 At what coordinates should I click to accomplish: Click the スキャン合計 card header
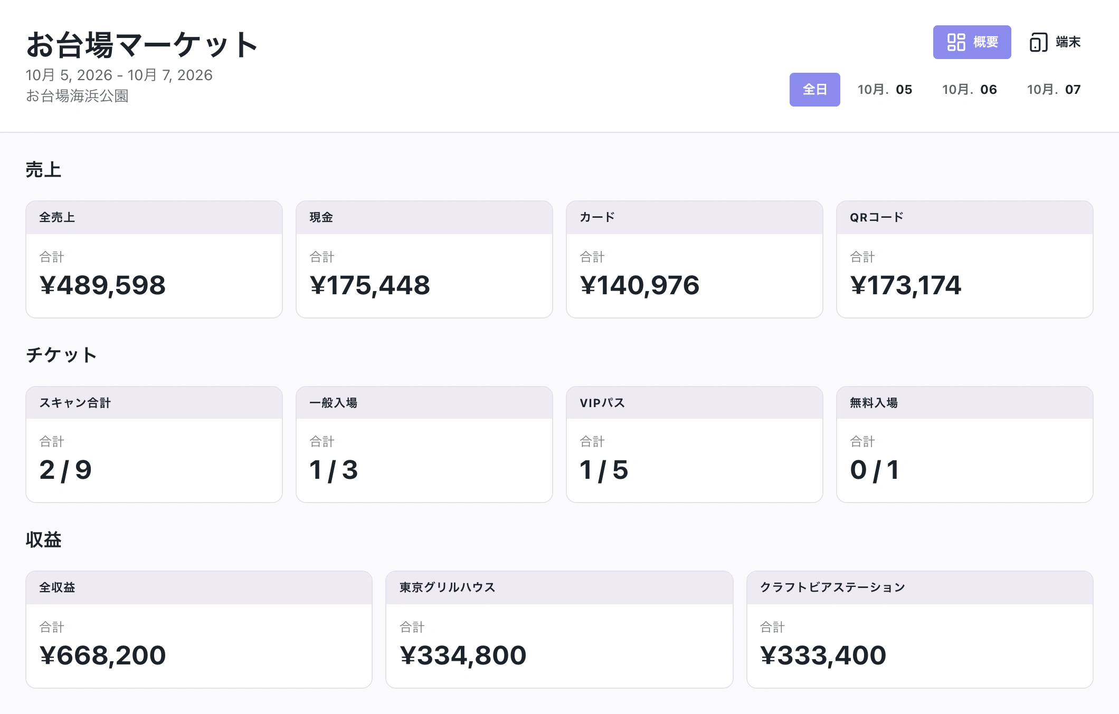point(154,403)
